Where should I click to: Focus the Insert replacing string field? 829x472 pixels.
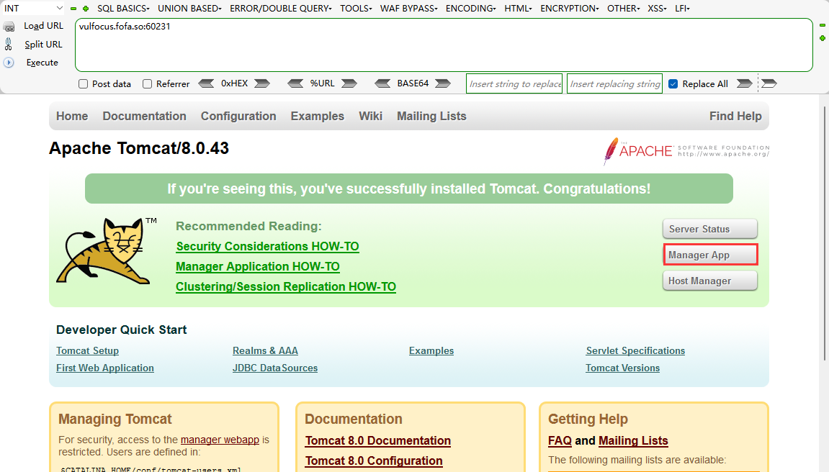[x=614, y=83]
